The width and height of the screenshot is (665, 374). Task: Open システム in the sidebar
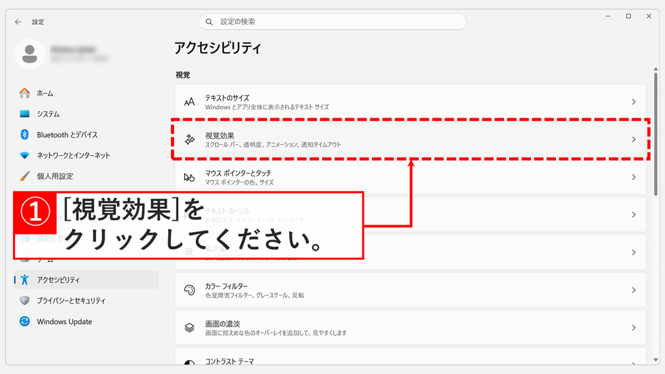coord(86,114)
